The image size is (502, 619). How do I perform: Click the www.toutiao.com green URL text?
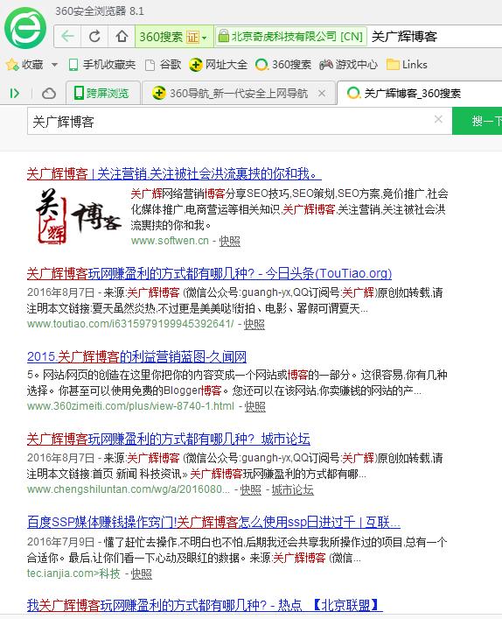pyautogui.click(x=130, y=324)
